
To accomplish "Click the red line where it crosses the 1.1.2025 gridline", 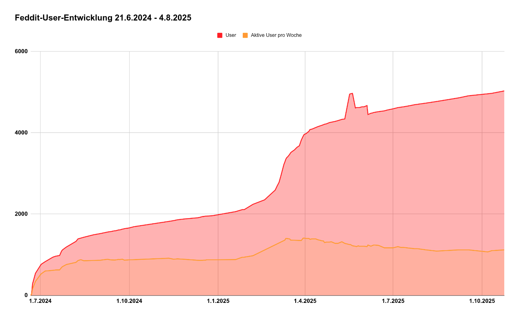I will (x=218, y=214).
